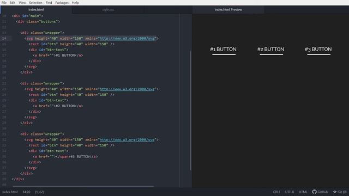The width and height of the screenshot is (349, 196).
Task: Click the div class="buttons" line
Action: pos(38,22)
